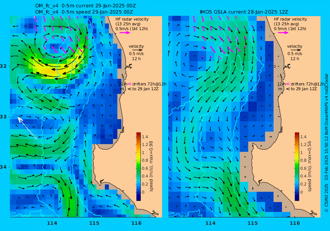330x231 pixels.
Task: Click the 0.4 tick on left panel colorbar
Action: [145, 176]
